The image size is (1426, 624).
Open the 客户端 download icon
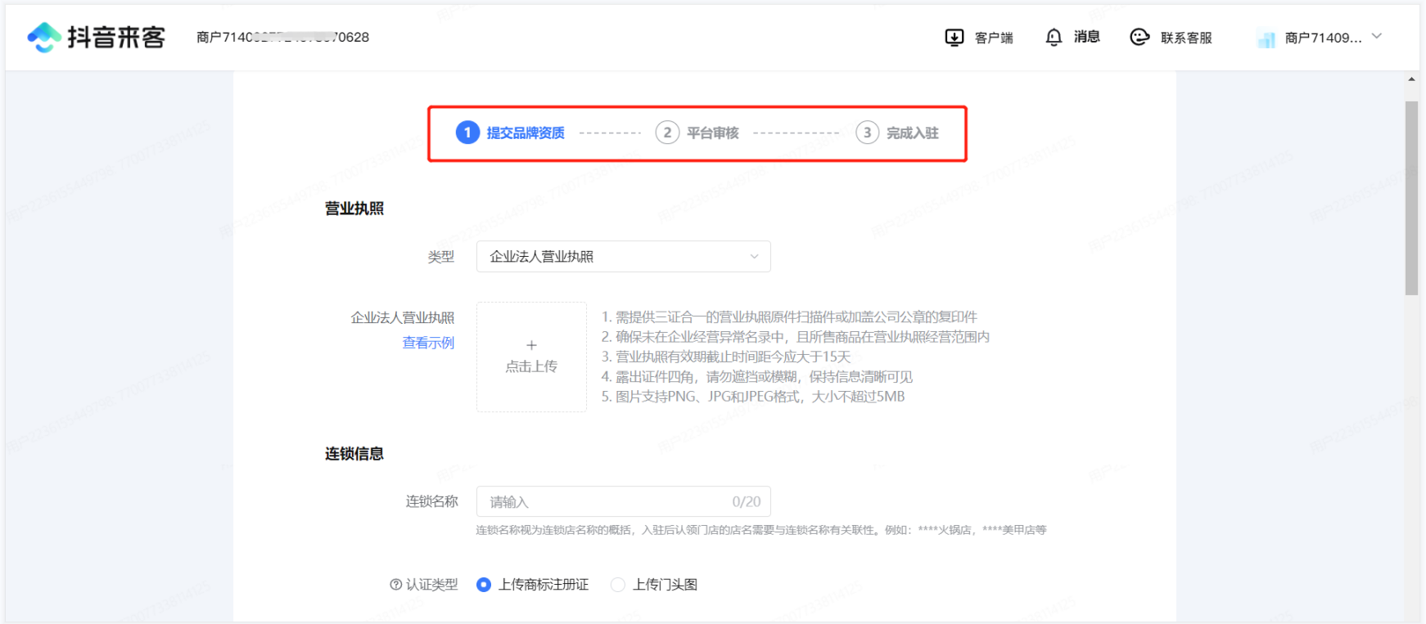pos(954,38)
